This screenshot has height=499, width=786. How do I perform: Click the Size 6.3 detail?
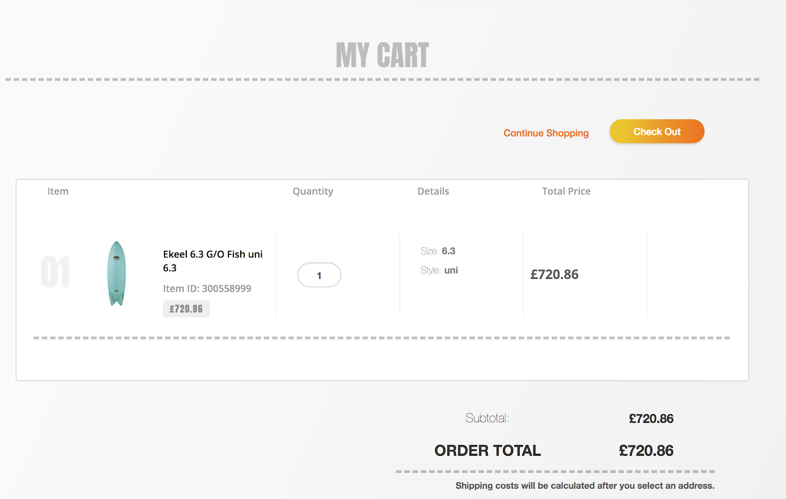pyautogui.click(x=438, y=251)
